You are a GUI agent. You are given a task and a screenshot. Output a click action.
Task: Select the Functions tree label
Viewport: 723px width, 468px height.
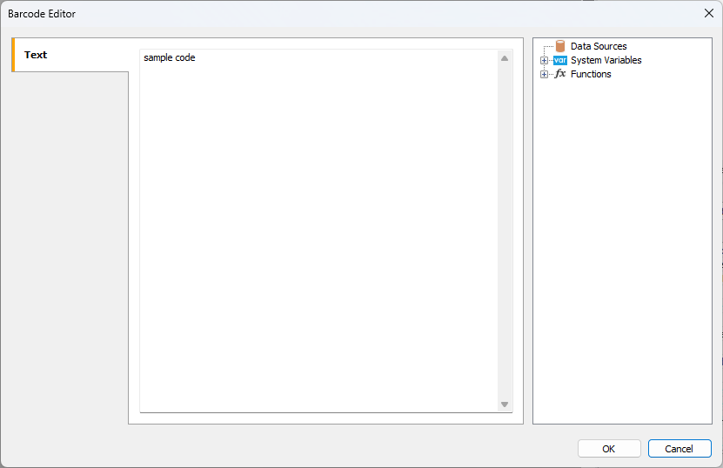tap(591, 74)
